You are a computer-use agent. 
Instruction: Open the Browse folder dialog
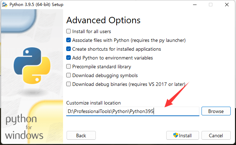point(216,111)
